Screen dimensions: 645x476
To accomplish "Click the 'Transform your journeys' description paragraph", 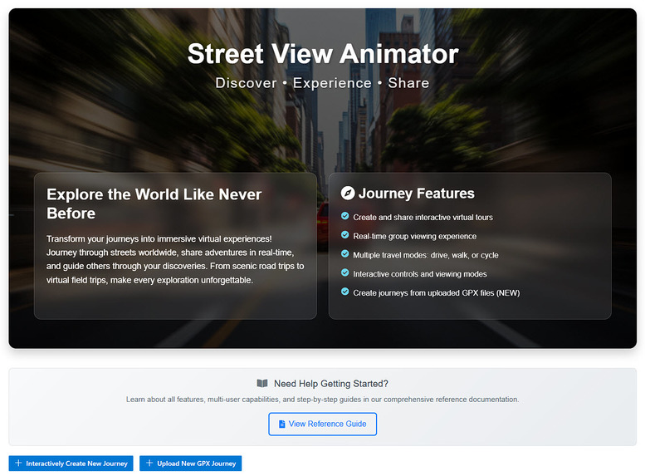I will (x=175, y=259).
